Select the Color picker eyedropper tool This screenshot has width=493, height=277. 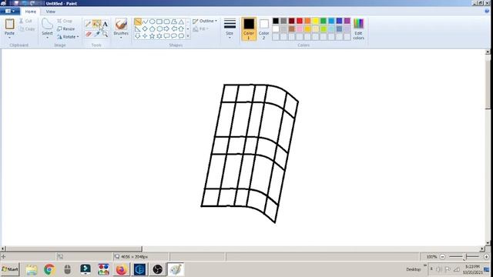click(x=96, y=34)
